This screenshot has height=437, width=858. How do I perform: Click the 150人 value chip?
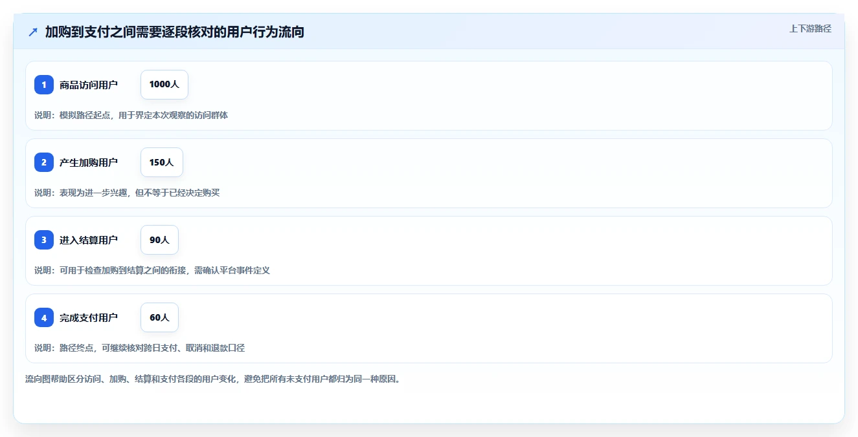tap(162, 162)
